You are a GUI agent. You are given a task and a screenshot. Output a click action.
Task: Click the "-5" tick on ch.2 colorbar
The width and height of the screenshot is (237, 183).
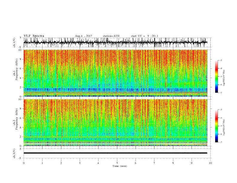(x=221, y=126)
